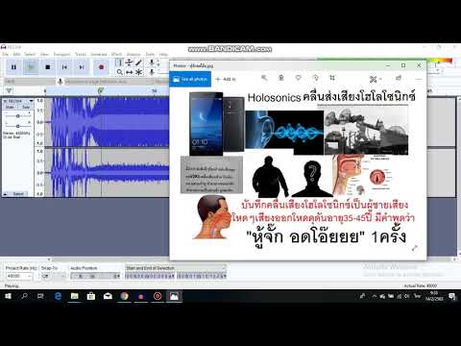The width and height of the screenshot is (461, 346).
Task: Open the File menu in Audacity
Action: point(6,54)
